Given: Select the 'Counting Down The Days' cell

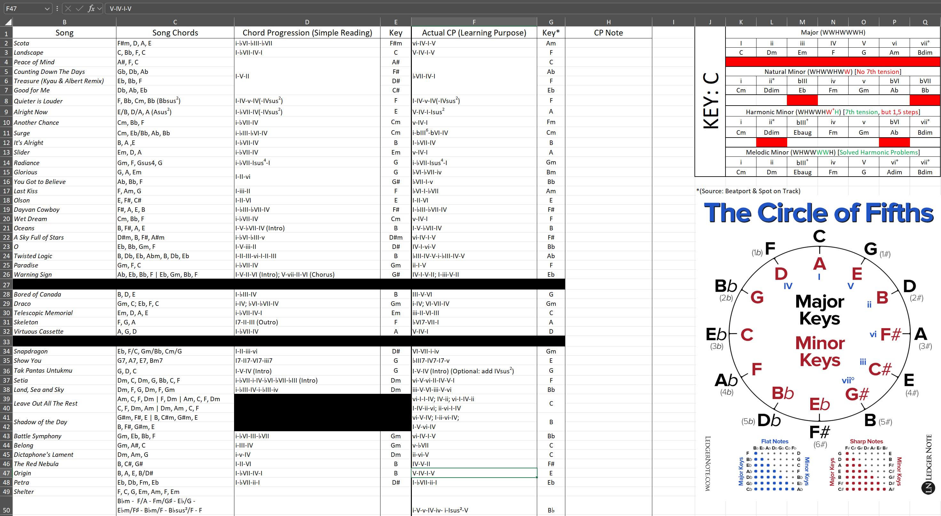Looking at the screenshot, I should point(65,72).
